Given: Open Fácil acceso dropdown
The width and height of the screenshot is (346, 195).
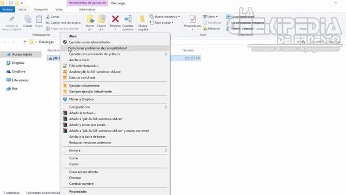Looking at the screenshot, I should point(162,23).
